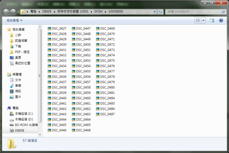Click the sidebar scroll down arrow
Viewport: 229px width, 153px height.
click(x=40, y=135)
